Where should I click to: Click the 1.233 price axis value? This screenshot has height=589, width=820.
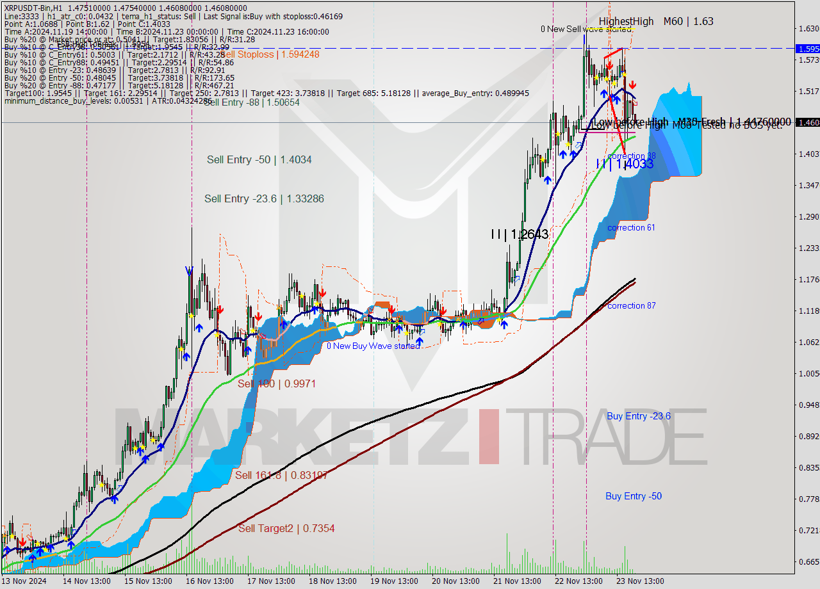point(808,248)
